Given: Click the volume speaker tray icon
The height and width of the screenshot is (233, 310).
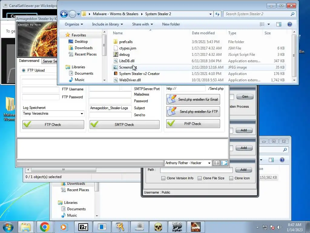Looking at the screenshot, I should (279, 227).
